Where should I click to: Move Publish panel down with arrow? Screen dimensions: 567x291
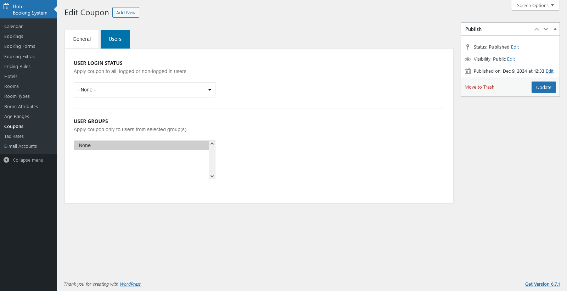(x=546, y=29)
